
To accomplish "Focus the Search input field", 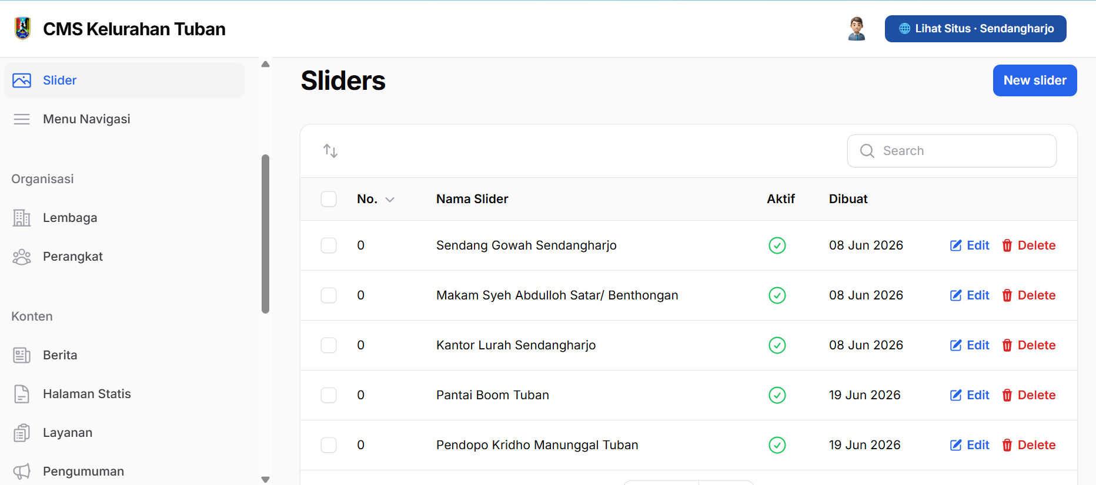I will [x=951, y=151].
